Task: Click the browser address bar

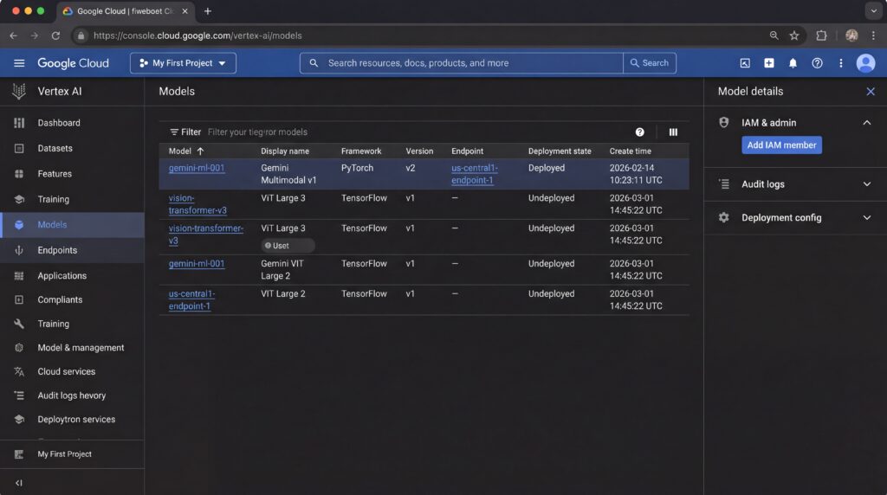Action: click(x=418, y=35)
